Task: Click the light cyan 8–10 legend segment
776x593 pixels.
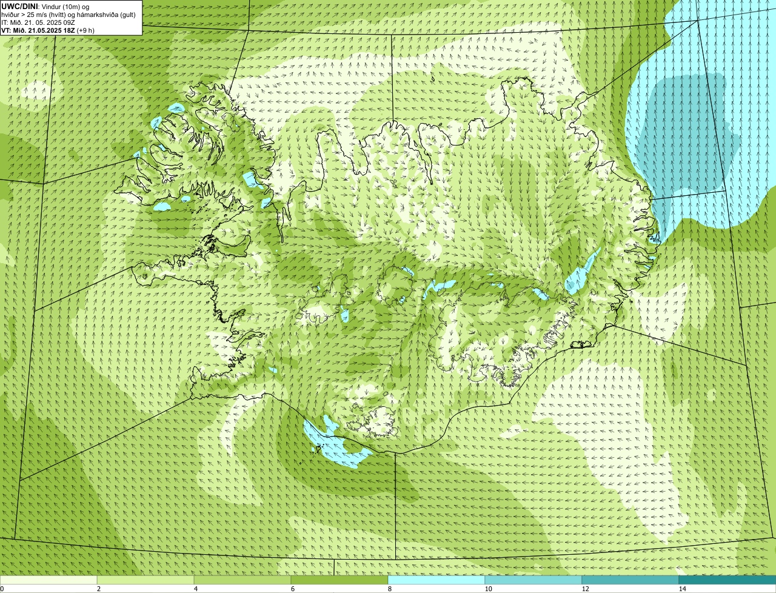Action: (436, 580)
